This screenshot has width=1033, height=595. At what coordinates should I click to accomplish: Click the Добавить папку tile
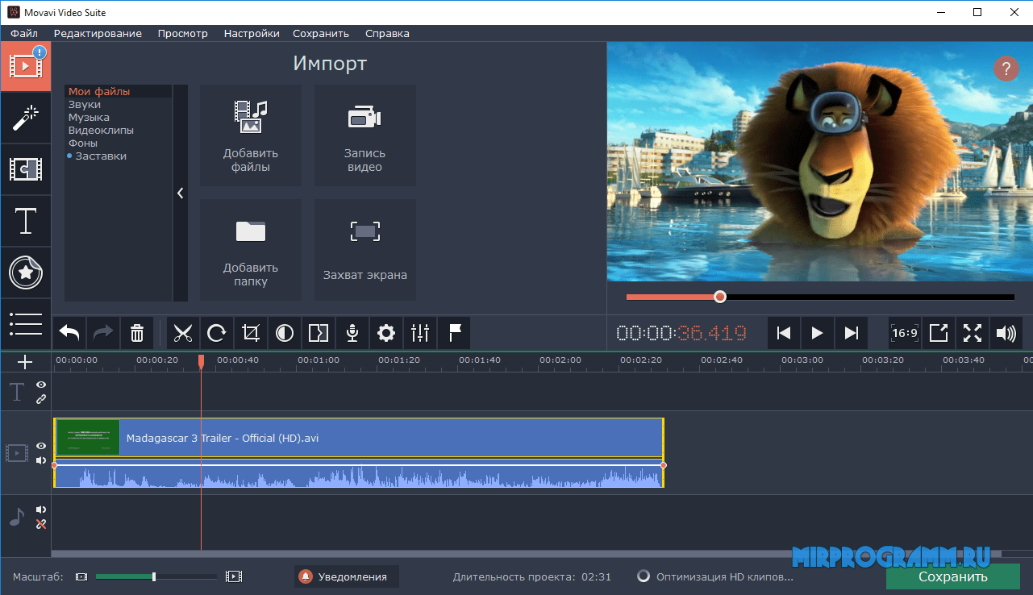251,250
